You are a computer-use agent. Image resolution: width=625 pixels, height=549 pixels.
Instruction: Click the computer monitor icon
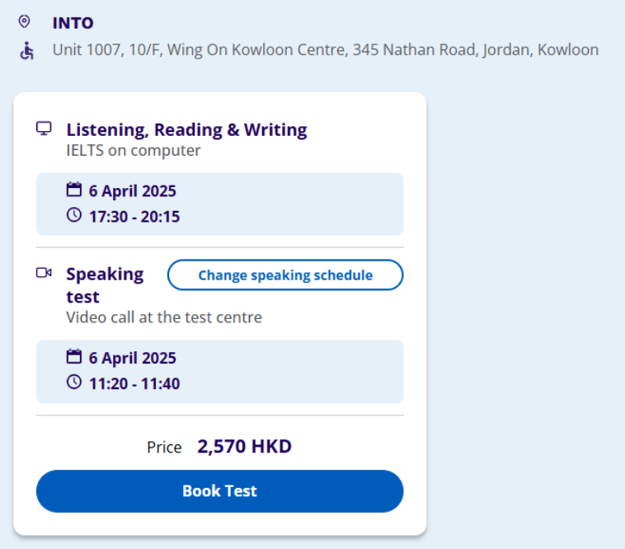(44, 129)
